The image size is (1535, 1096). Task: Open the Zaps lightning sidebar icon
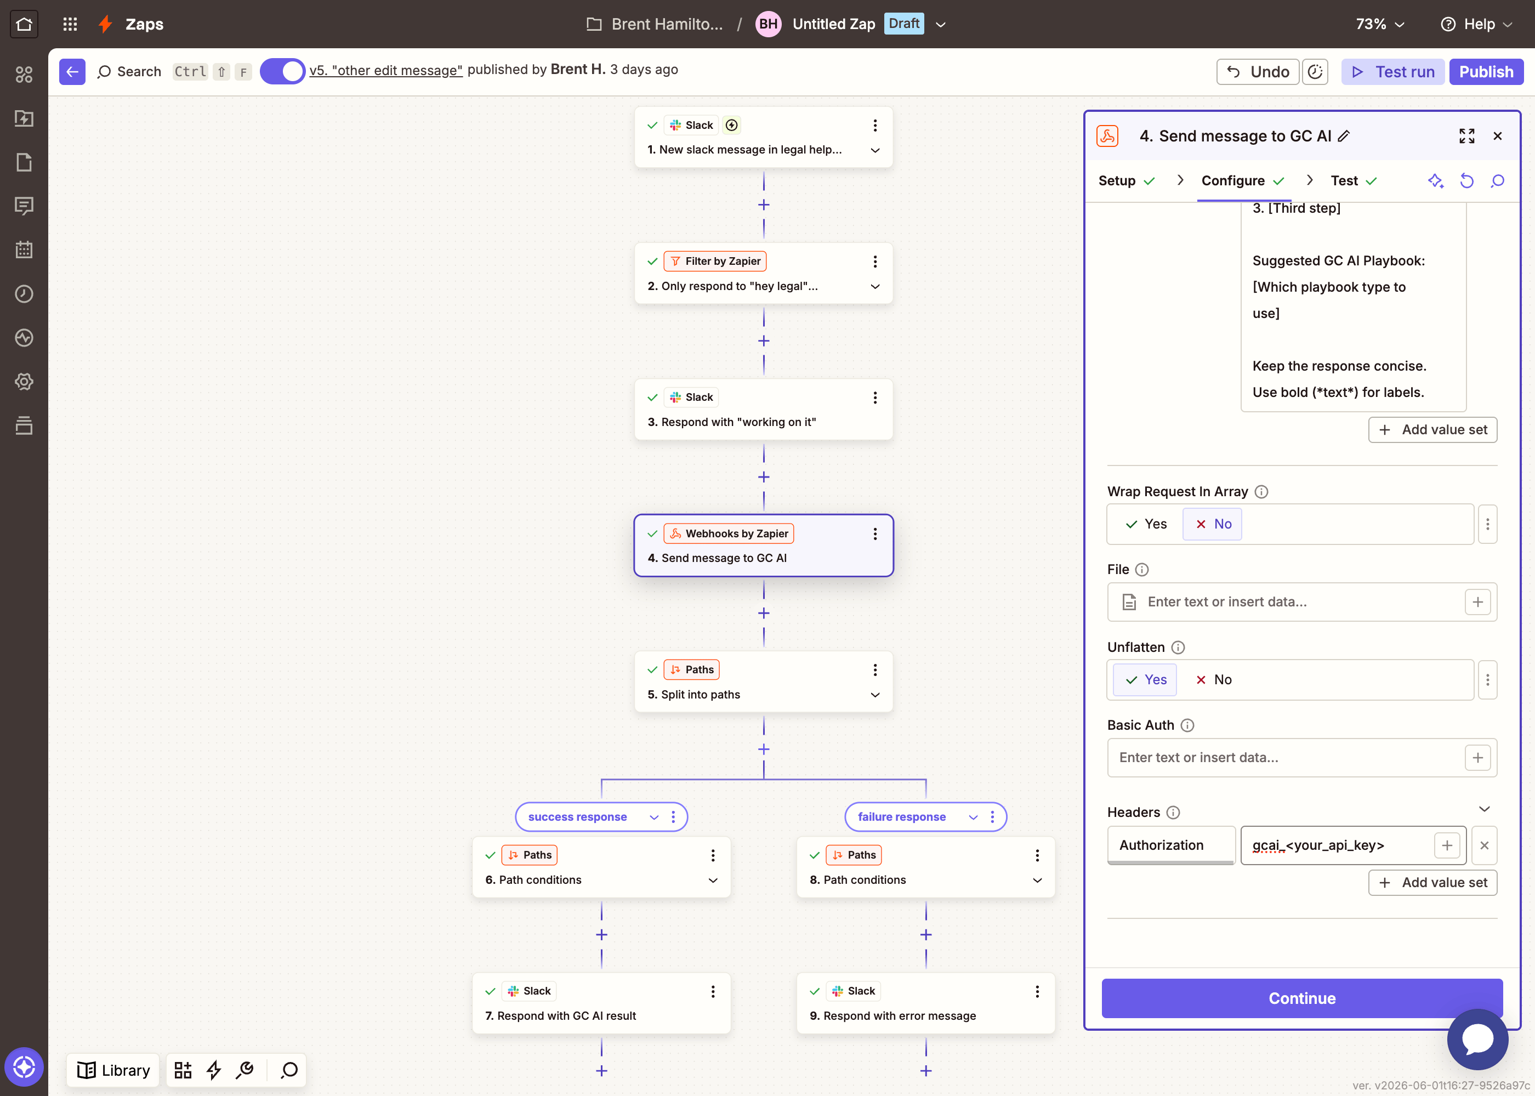(24, 118)
